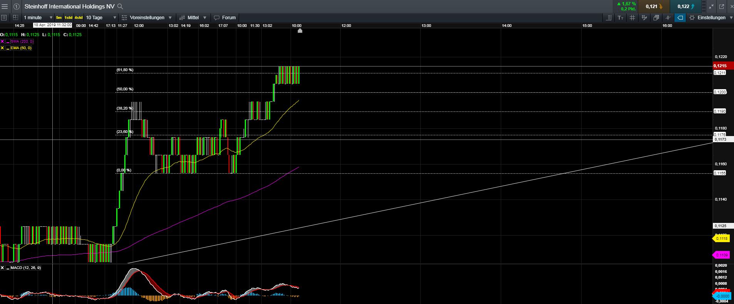Search instruments with the magnifier icon
This screenshot has height=304, width=734.
pos(120,7)
